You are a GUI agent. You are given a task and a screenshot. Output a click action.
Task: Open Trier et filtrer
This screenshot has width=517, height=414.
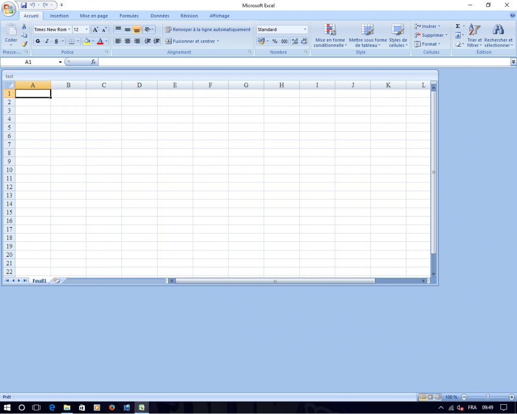click(474, 35)
